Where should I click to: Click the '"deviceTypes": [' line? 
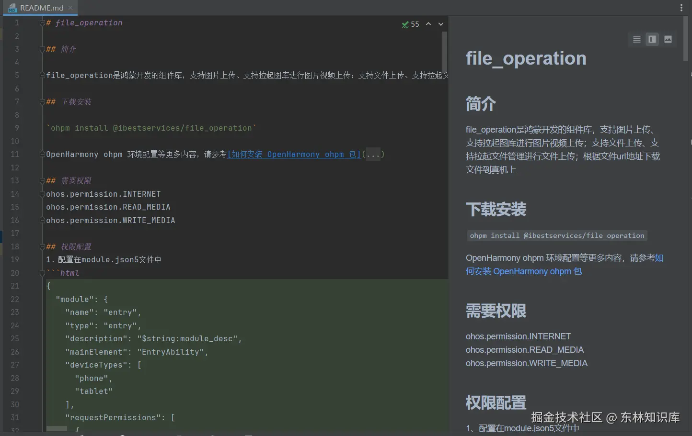[103, 365]
